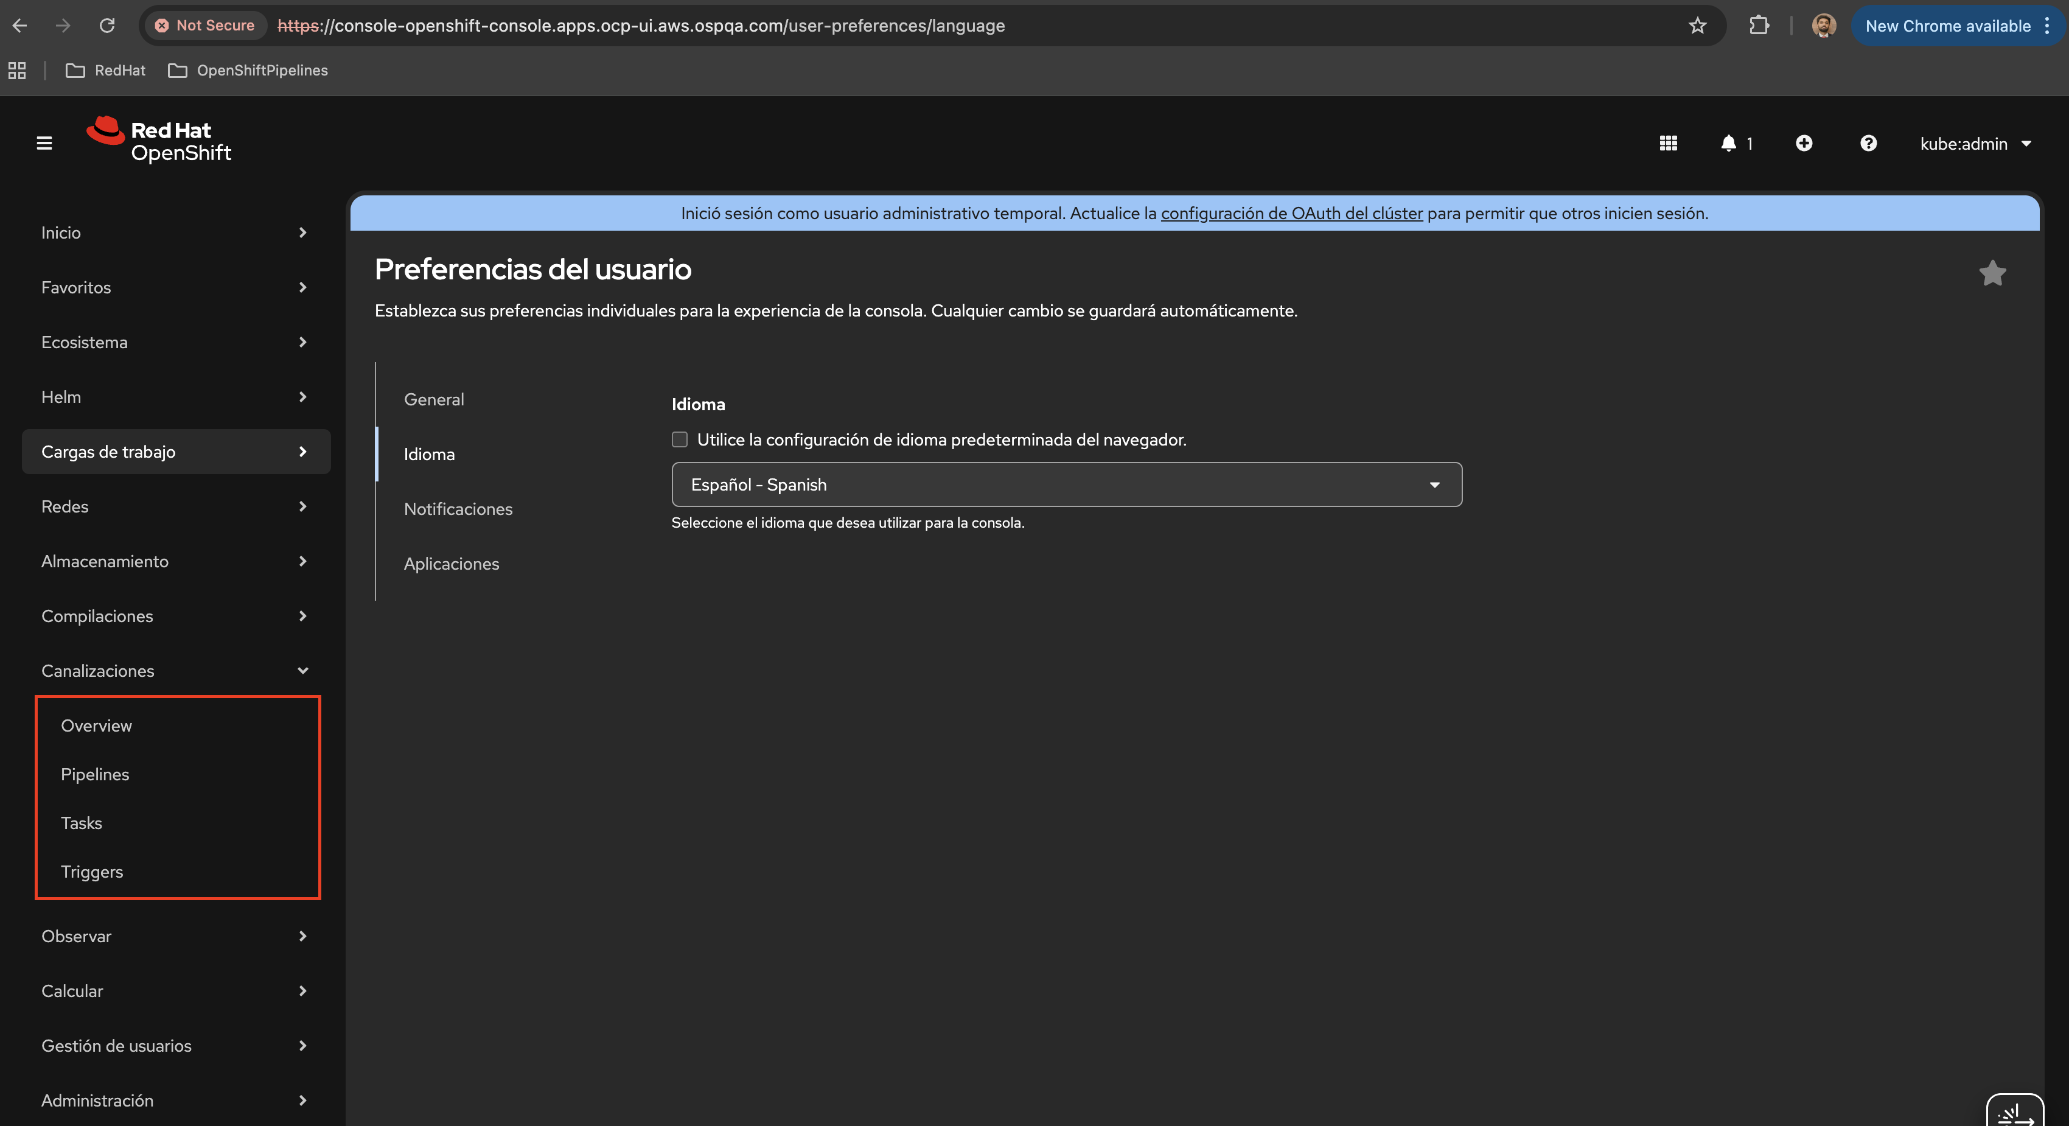The image size is (2069, 1126).
Task: Open the kube:admin user dropdown
Action: tap(1975, 144)
